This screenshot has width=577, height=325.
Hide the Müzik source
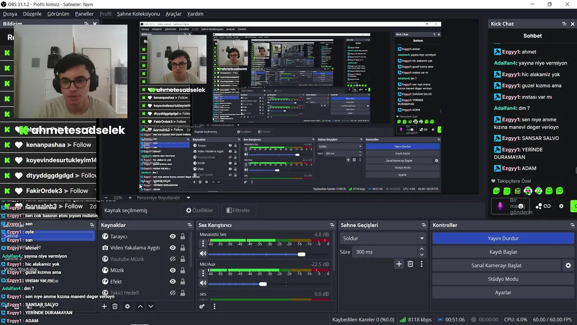point(173,270)
